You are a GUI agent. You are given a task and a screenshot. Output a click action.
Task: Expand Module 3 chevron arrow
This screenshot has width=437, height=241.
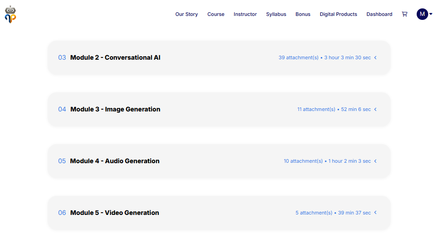click(375, 109)
